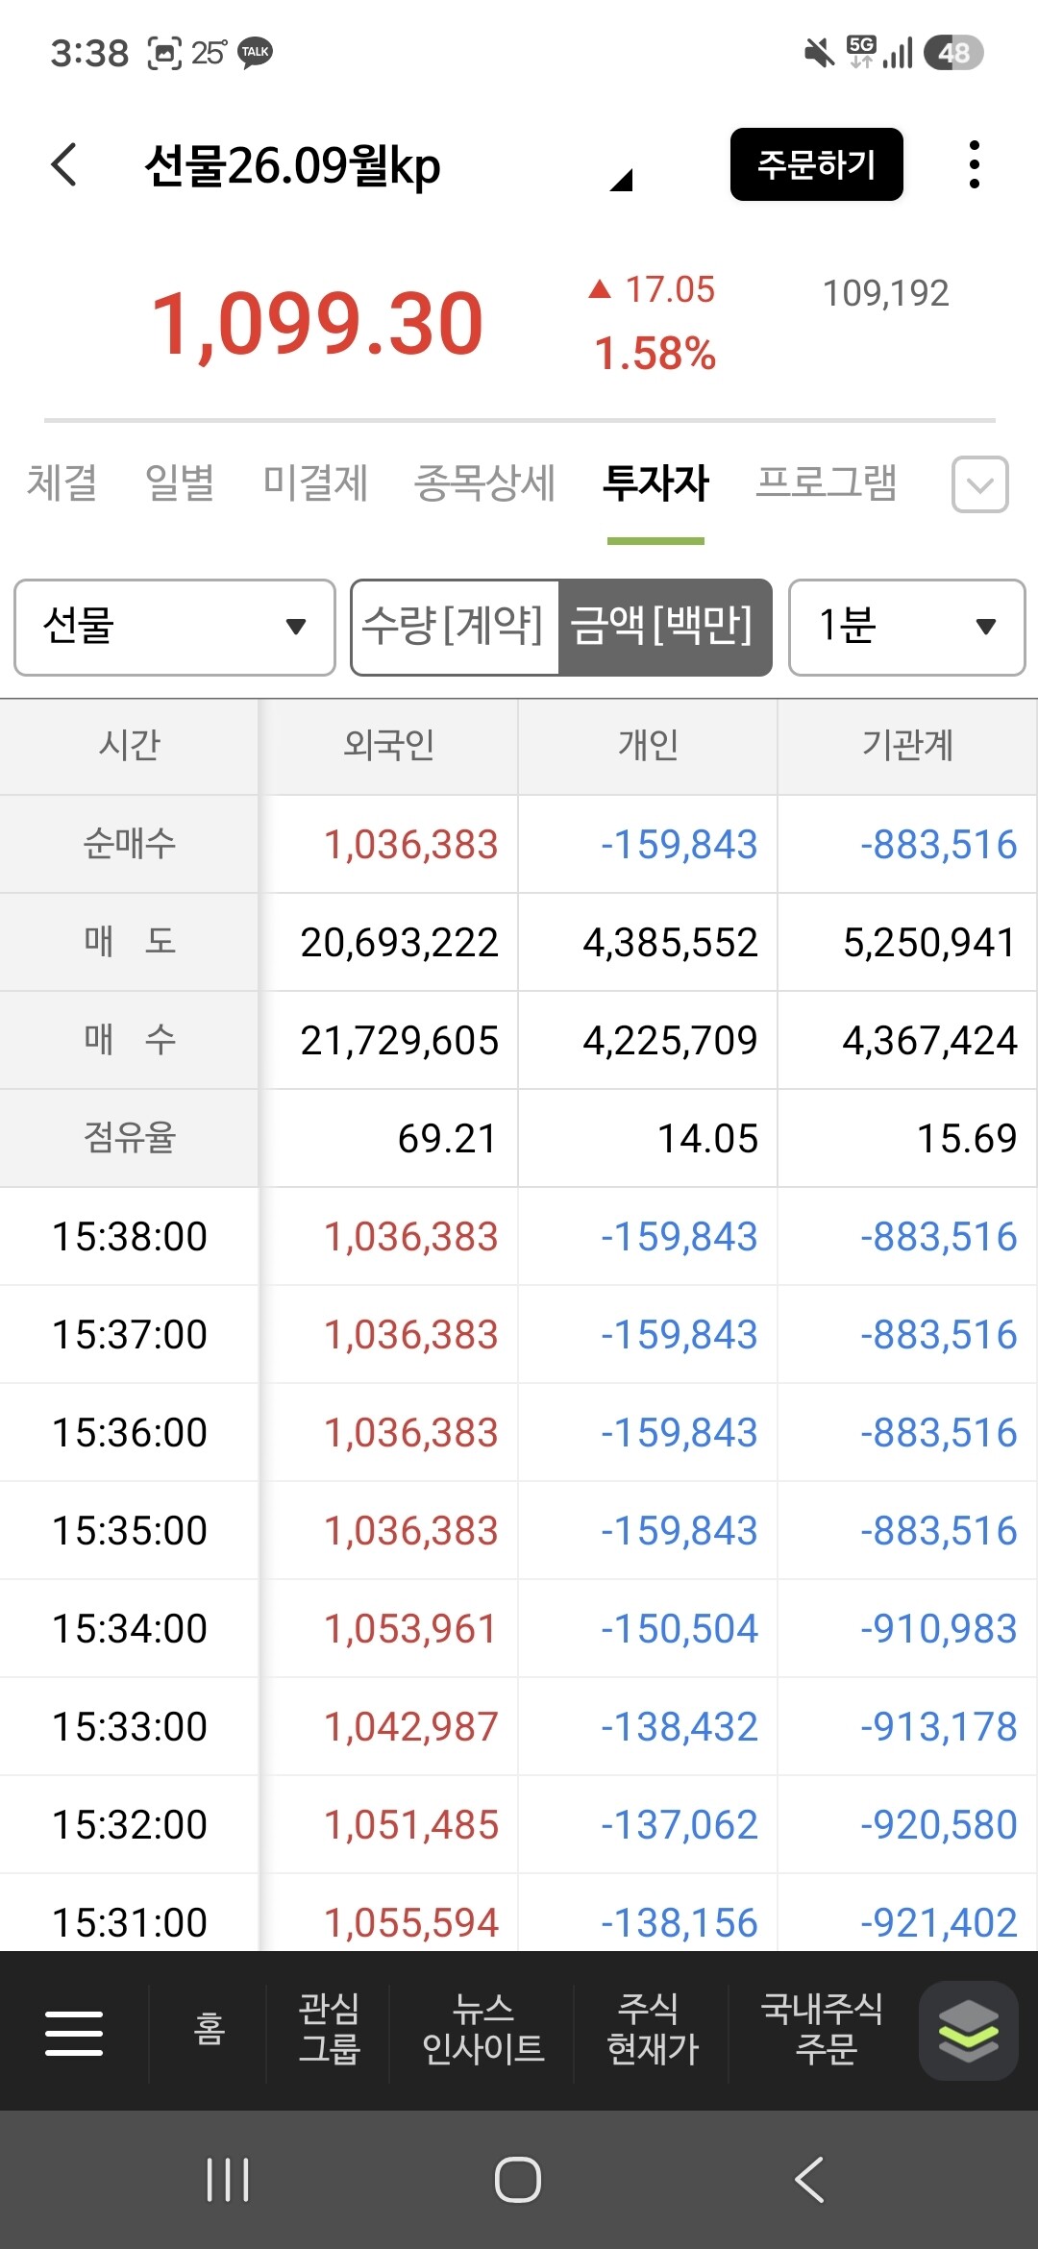Screen dimensions: 1038x2249
Task: Tap the 주문하기 order button
Action: (817, 164)
